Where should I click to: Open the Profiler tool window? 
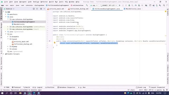[x=50, y=87]
